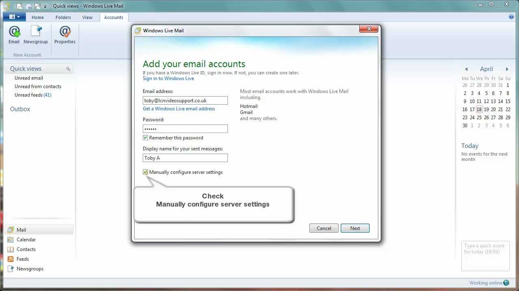Image resolution: width=519 pixels, height=291 pixels.
Task: Click Send/Receive icon in quick access toolbar
Action: pyautogui.click(x=38, y=6)
